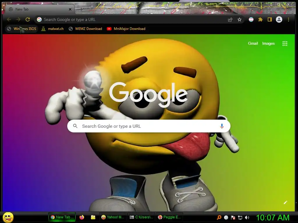The image size is (298, 223).
Task: Open a new tab with plus button
Action: (81, 9)
